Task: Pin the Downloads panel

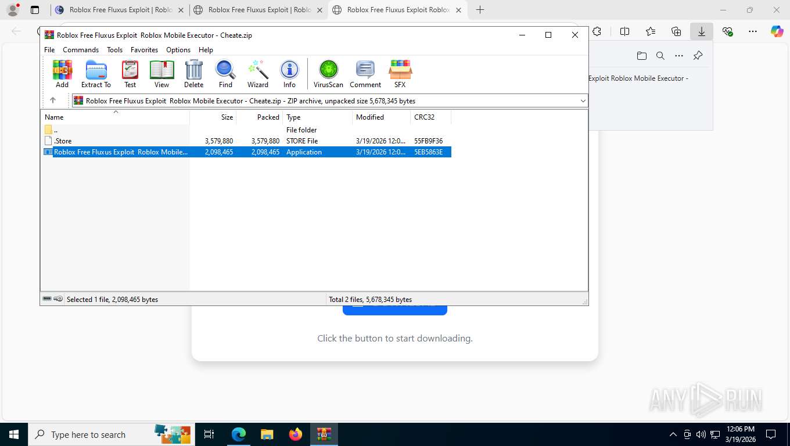Action: pyautogui.click(x=698, y=56)
